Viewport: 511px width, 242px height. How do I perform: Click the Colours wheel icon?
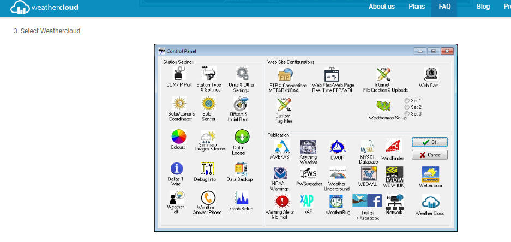(178, 136)
